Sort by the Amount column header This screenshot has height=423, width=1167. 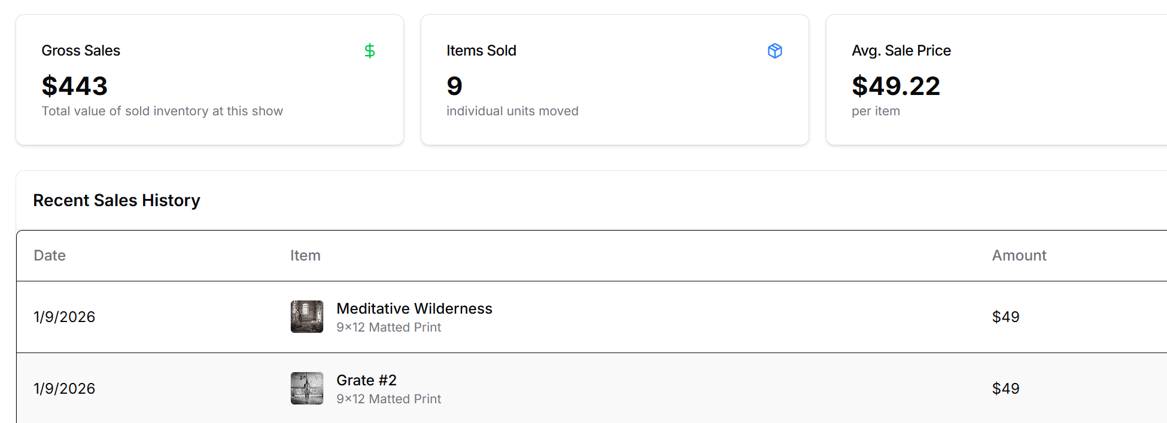(1019, 256)
